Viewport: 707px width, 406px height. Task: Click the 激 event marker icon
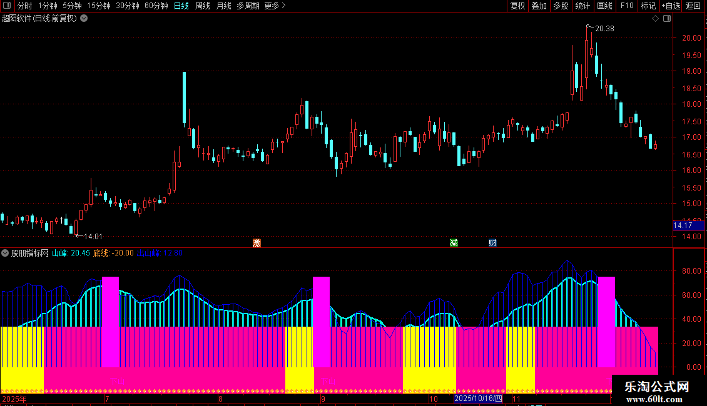[x=257, y=242]
